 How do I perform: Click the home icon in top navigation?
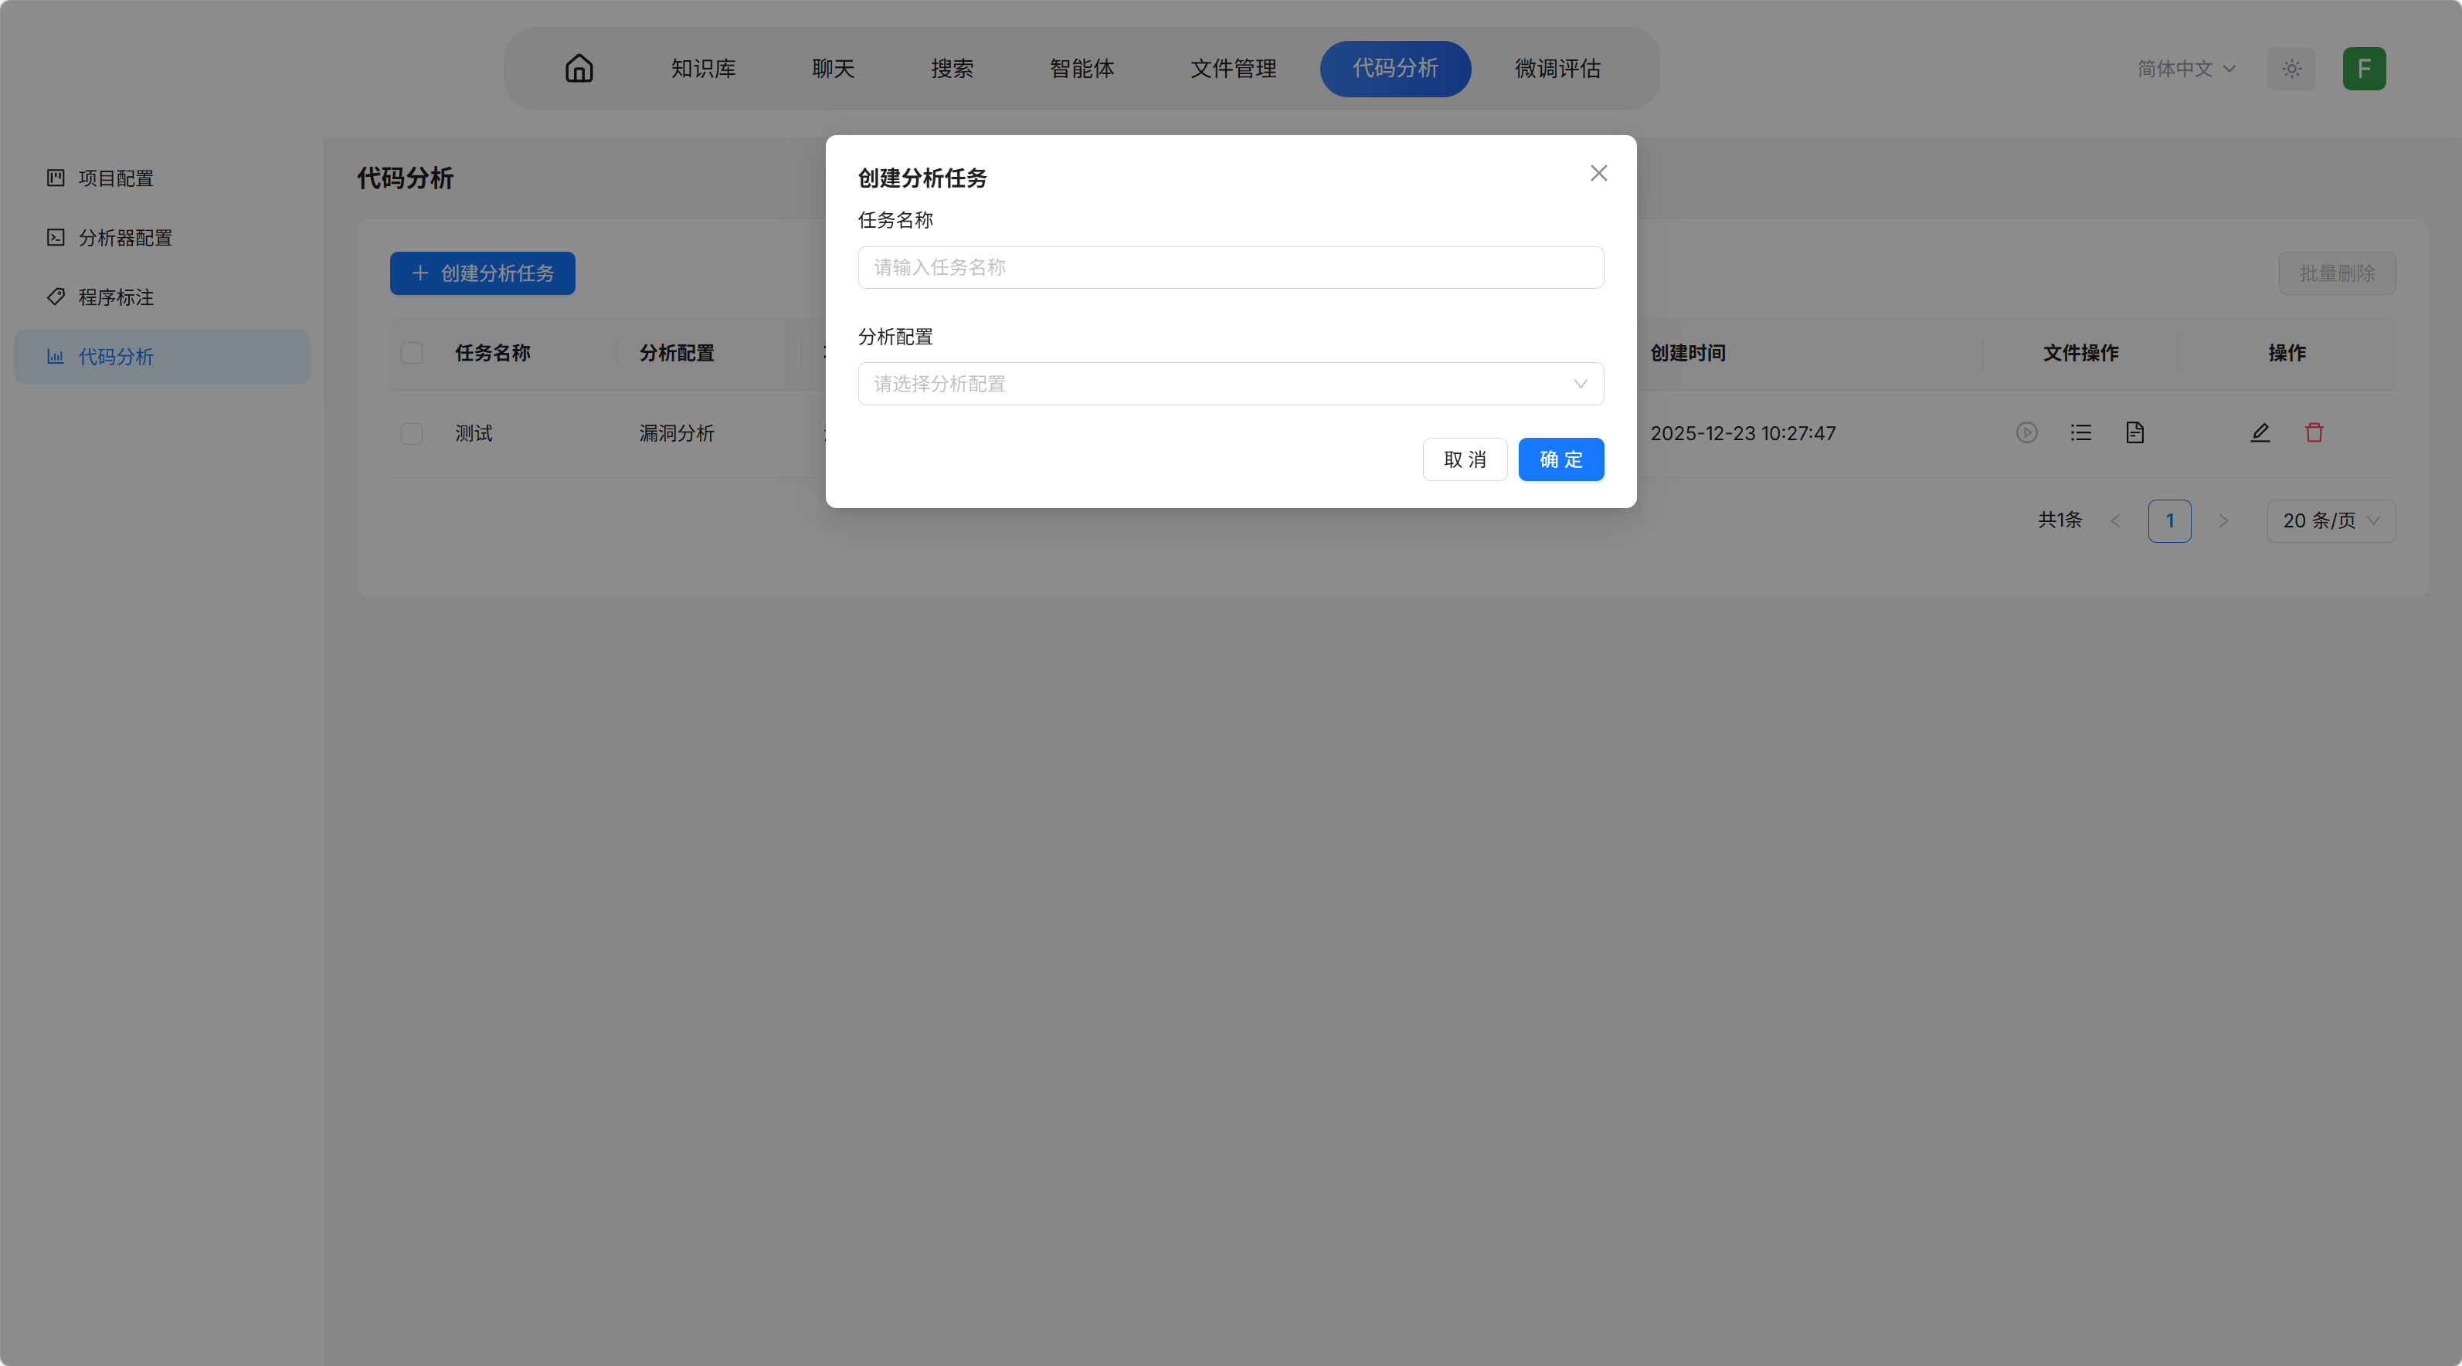579,68
